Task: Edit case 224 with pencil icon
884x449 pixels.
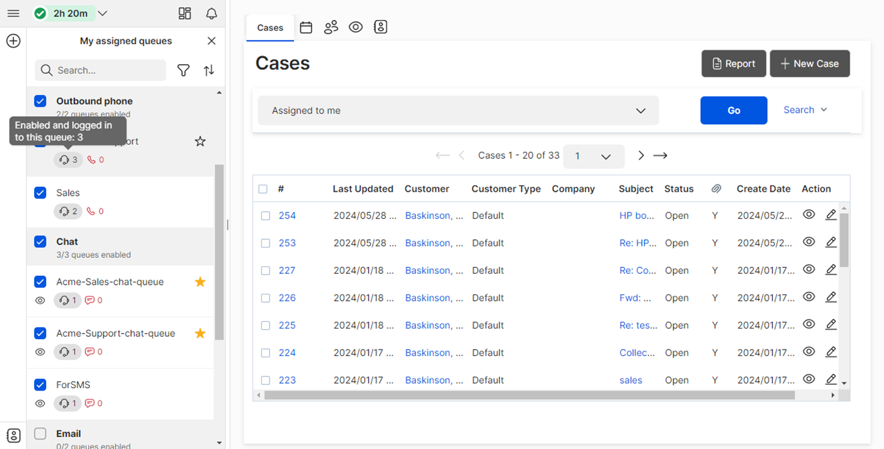Action: pos(831,352)
